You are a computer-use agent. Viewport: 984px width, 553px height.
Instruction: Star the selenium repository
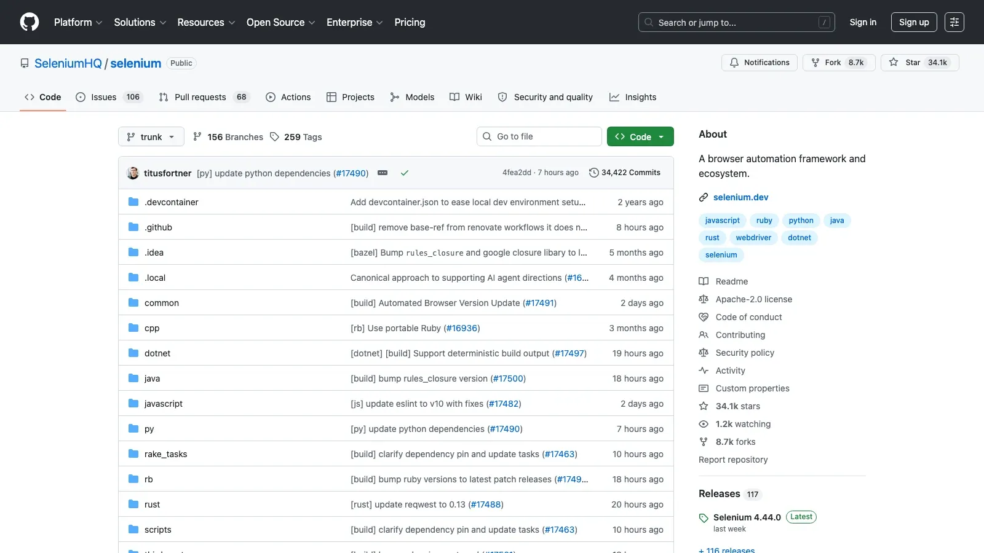click(x=919, y=63)
